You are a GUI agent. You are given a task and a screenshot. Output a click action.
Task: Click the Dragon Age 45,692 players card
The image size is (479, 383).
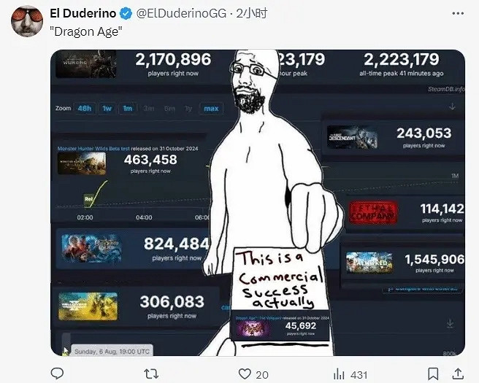point(280,327)
